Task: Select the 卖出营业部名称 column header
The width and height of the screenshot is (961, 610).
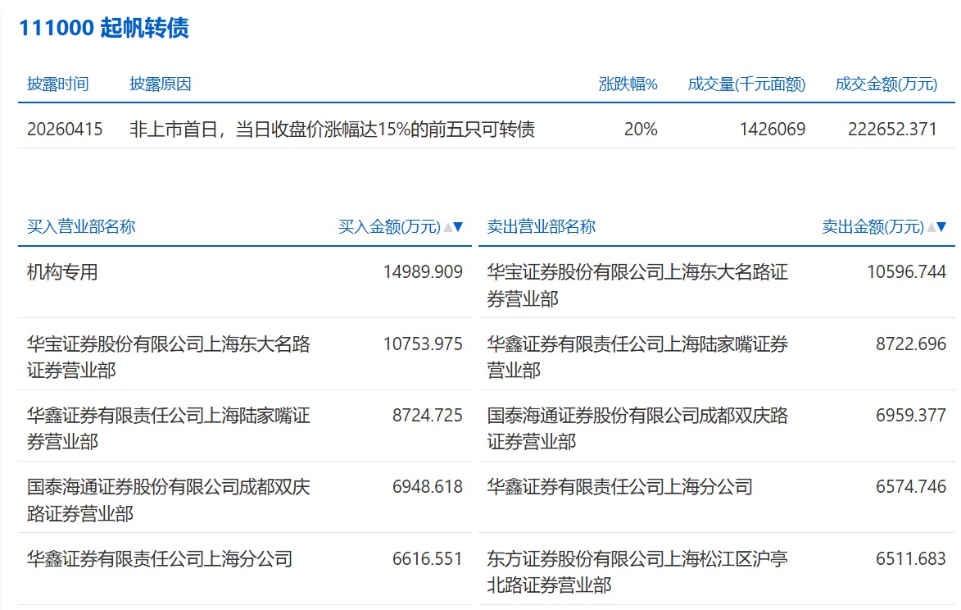Action: point(542,227)
